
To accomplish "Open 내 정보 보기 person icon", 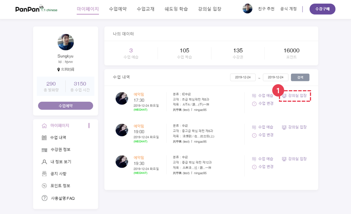I will point(44,162).
